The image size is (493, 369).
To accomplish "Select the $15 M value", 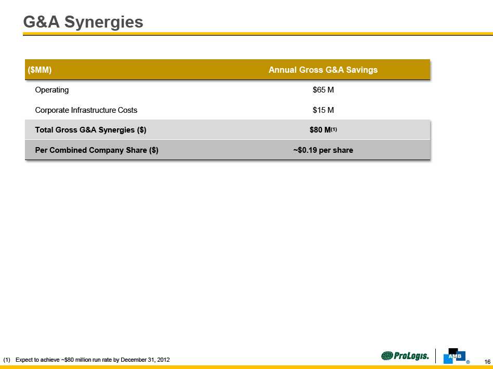I will (322, 110).
